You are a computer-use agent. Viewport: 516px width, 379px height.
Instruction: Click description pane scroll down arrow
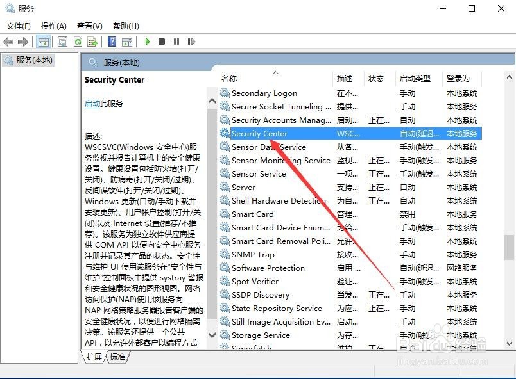[x=212, y=335]
